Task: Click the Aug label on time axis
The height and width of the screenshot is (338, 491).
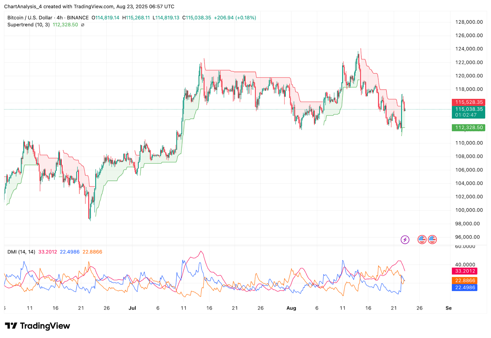Action: [291, 308]
